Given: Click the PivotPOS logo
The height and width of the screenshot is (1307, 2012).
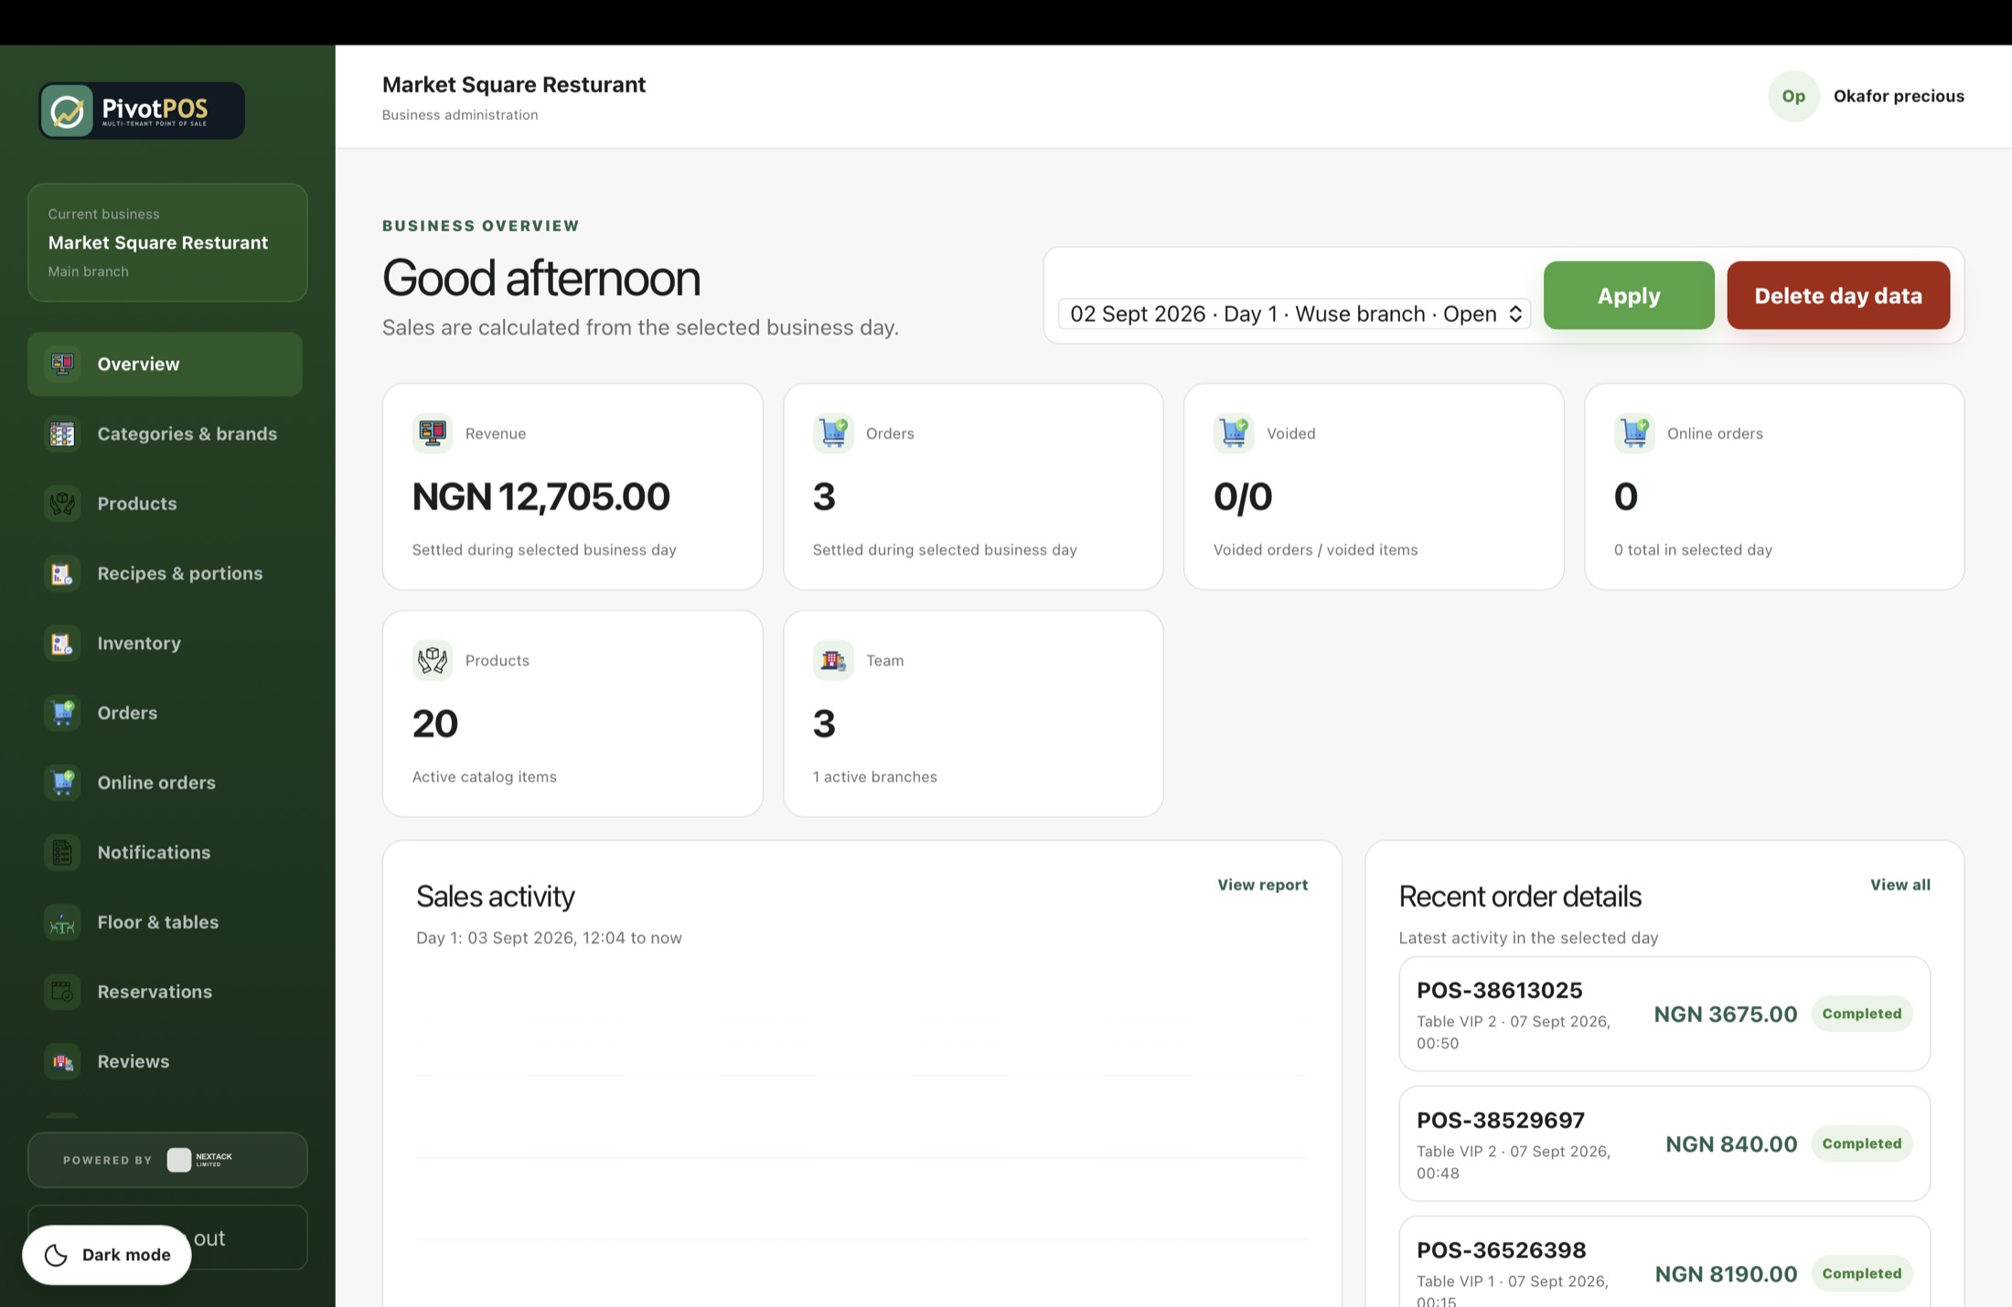Looking at the screenshot, I should pyautogui.click(x=142, y=111).
